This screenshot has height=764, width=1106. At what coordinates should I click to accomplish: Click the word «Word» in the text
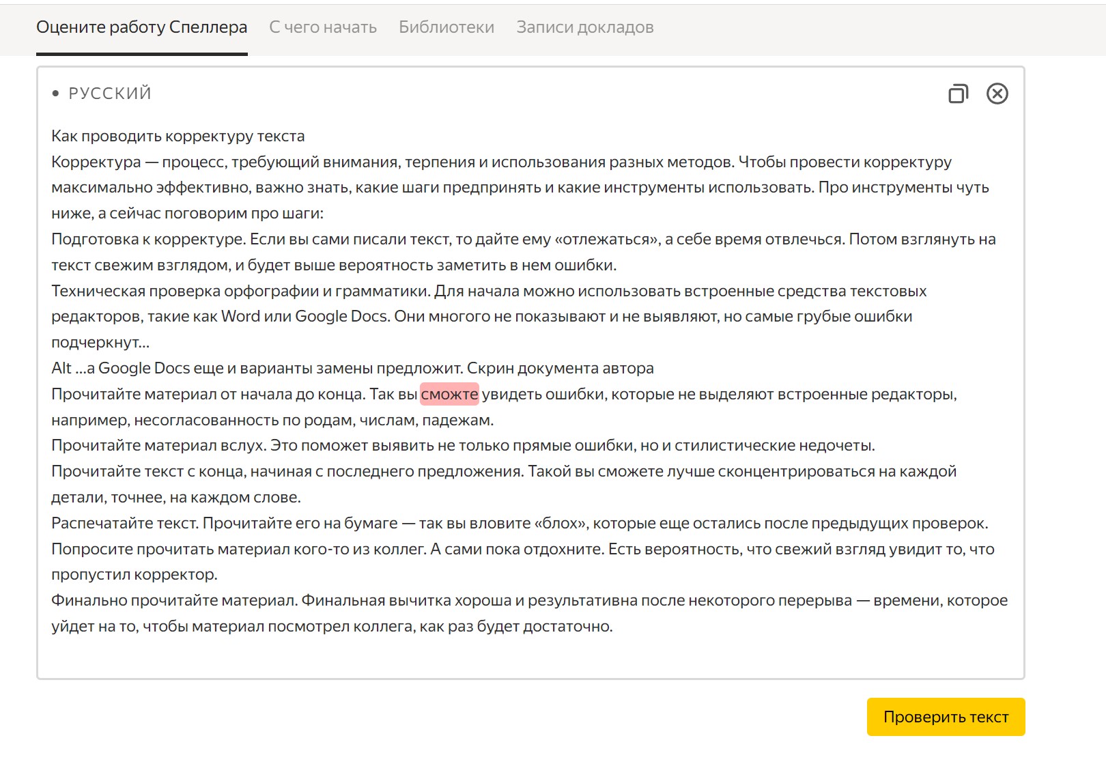point(240,317)
